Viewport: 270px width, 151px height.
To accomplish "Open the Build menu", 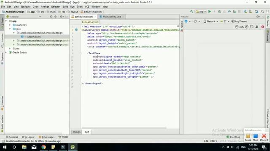I will tap(65, 7).
